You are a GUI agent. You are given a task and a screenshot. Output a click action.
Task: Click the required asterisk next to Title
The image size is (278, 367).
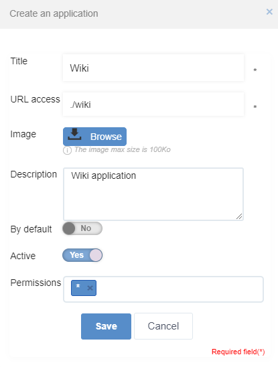255,70
